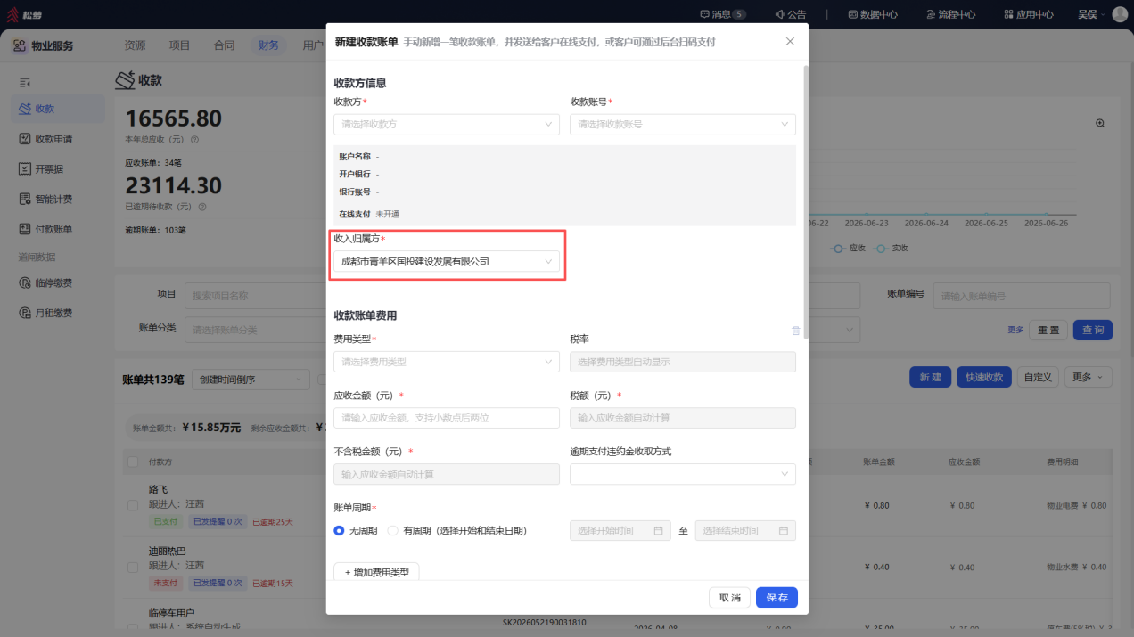Select the 无周期 radio button
The height and width of the screenshot is (637, 1134).
[x=339, y=531]
